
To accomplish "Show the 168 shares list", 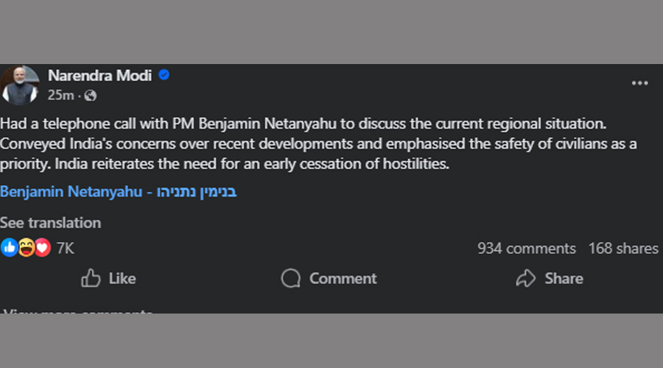I will pyautogui.click(x=622, y=249).
